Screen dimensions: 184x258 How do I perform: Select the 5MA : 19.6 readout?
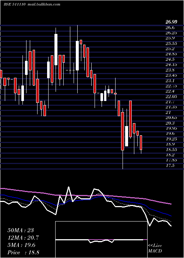click(x=21, y=245)
